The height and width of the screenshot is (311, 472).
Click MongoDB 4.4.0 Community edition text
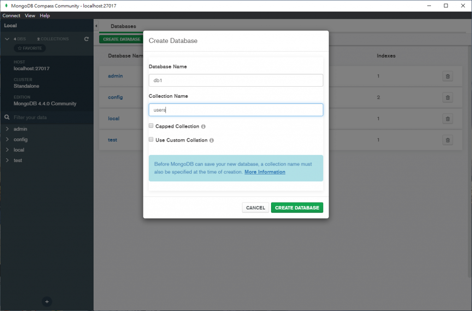click(45, 103)
